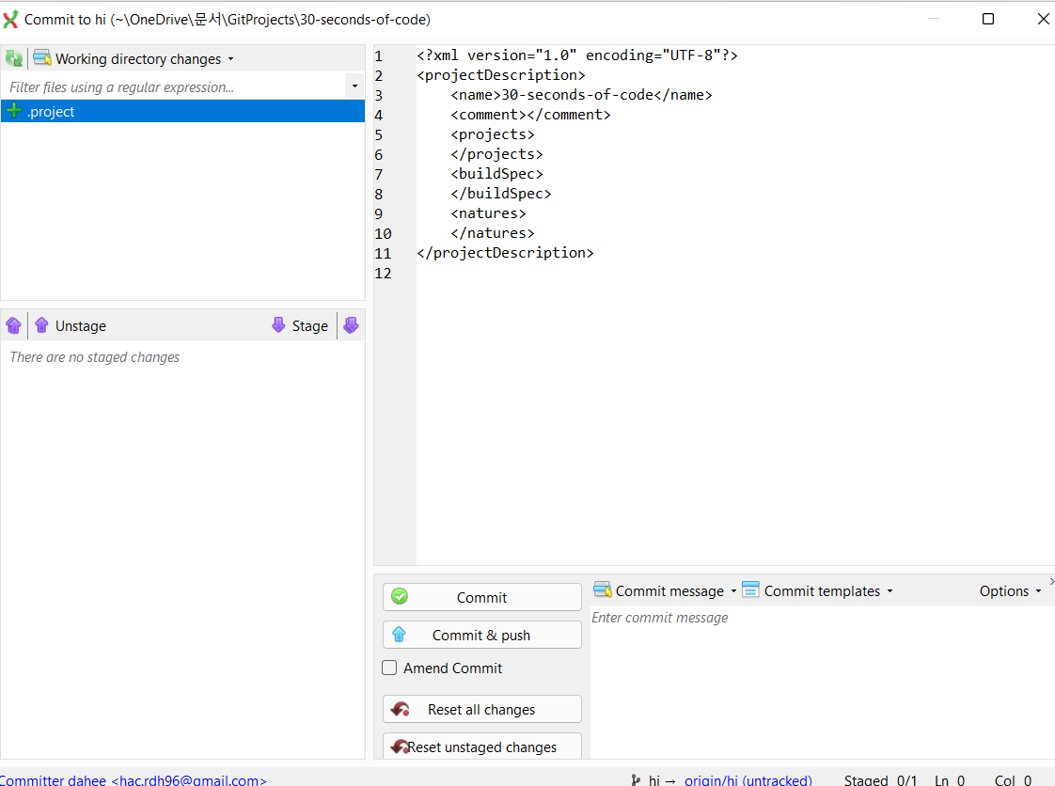Screen dimensions: 1055x786
Task: Click Reset unstaged changes
Action: (481, 747)
